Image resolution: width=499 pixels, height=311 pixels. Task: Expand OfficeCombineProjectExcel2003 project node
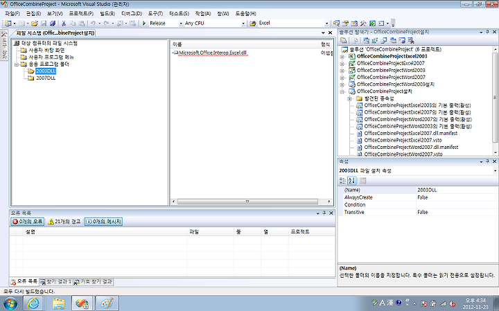(342, 57)
